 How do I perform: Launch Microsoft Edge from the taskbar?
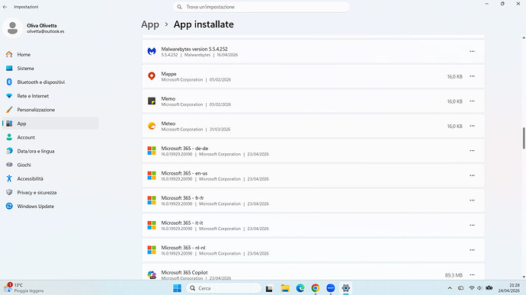pos(300,288)
